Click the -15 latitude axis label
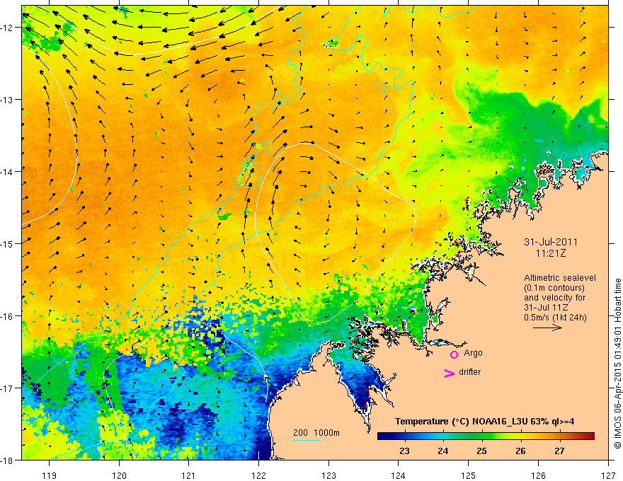This screenshot has height=481, width=623. [x=7, y=243]
